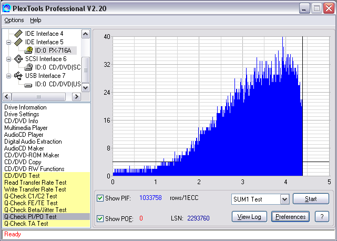Open Preferences
The height and width of the screenshot is (241, 337).
290,217
